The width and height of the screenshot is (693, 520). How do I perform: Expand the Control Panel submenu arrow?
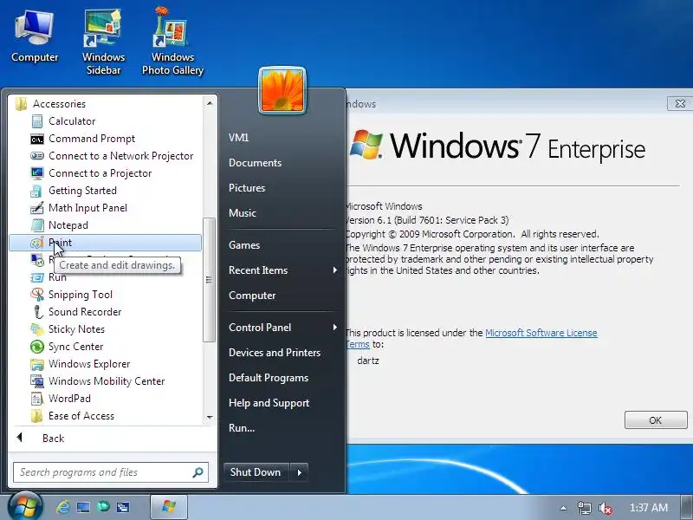335,328
